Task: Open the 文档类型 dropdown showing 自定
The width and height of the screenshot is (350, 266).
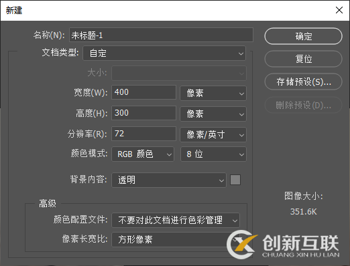Action: pyautogui.click(x=164, y=53)
